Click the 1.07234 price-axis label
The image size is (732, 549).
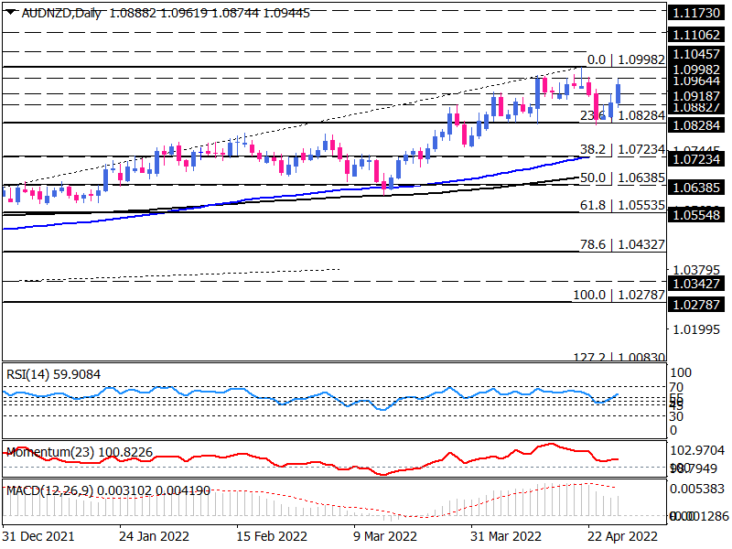pyautogui.click(x=696, y=158)
